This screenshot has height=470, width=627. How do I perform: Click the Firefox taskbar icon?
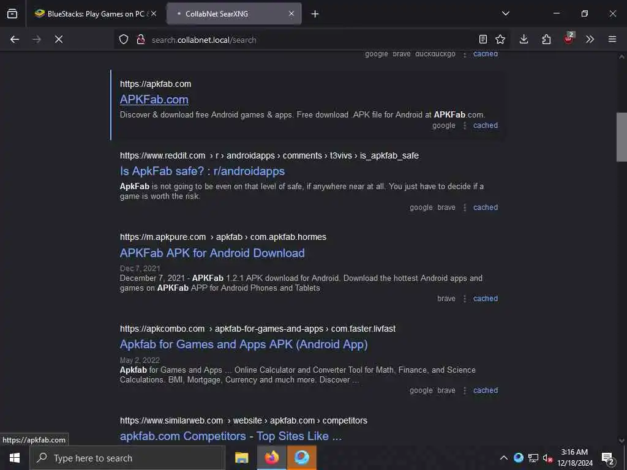click(x=271, y=458)
